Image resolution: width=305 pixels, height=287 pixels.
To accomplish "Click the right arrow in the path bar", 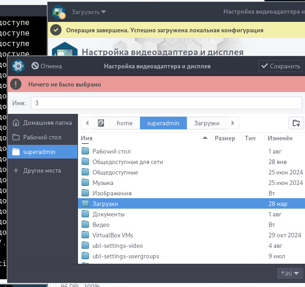I will coord(233,123).
